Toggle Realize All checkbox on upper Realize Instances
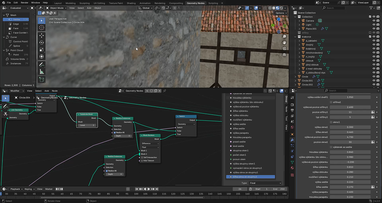 (x=115, y=132)
